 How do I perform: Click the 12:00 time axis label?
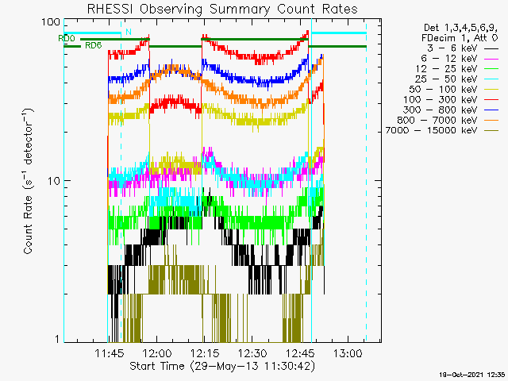(x=157, y=353)
